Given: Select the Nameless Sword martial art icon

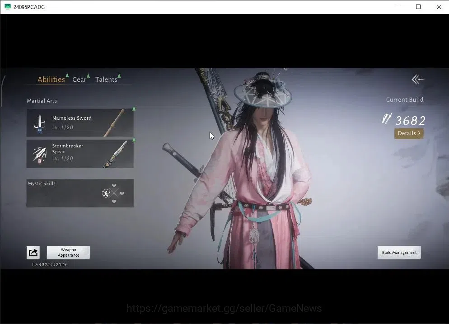Looking at the screenshot, I should pos(39,123).
